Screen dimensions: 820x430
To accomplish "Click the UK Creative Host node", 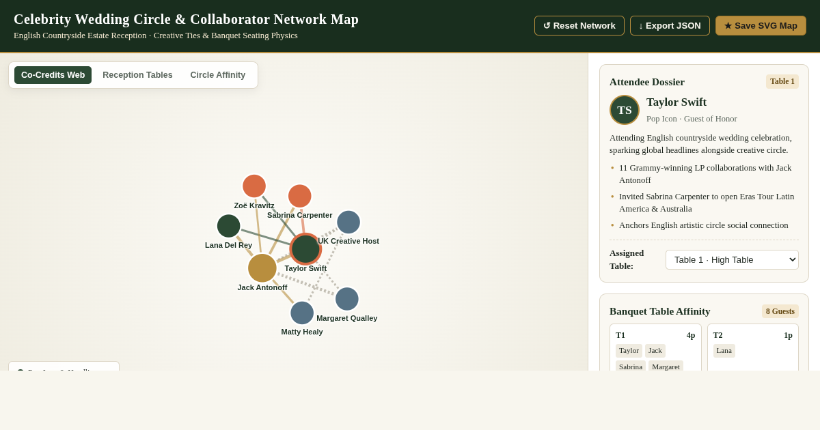I will (x=348, y=222).
